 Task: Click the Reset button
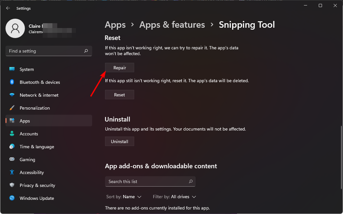(x=119, y=94)
